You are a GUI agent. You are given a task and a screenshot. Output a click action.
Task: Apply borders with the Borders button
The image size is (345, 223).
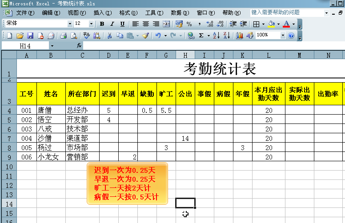click(x=256, y=24)
